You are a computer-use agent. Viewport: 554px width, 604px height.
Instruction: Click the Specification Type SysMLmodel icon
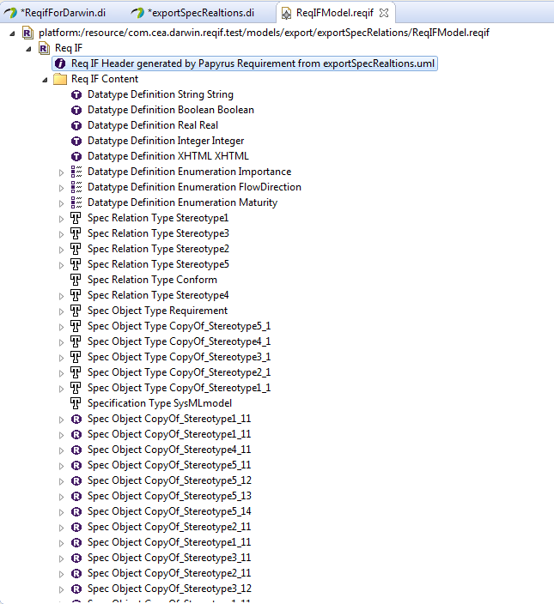tap(76, 403)
